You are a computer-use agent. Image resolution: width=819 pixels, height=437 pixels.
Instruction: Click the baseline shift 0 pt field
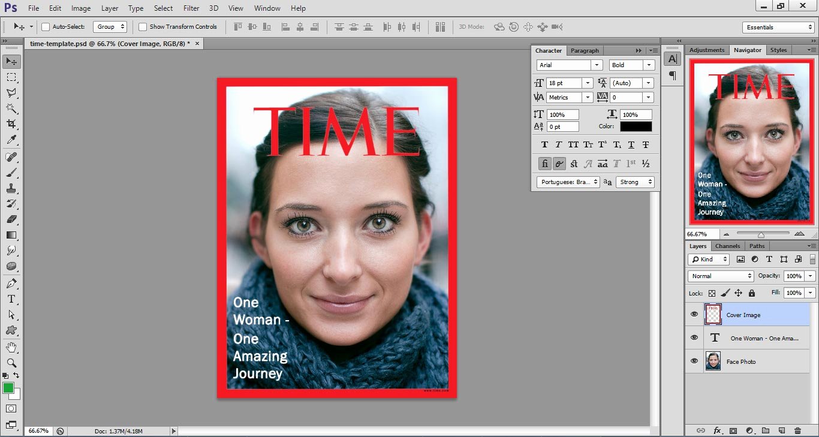point(563,126)
